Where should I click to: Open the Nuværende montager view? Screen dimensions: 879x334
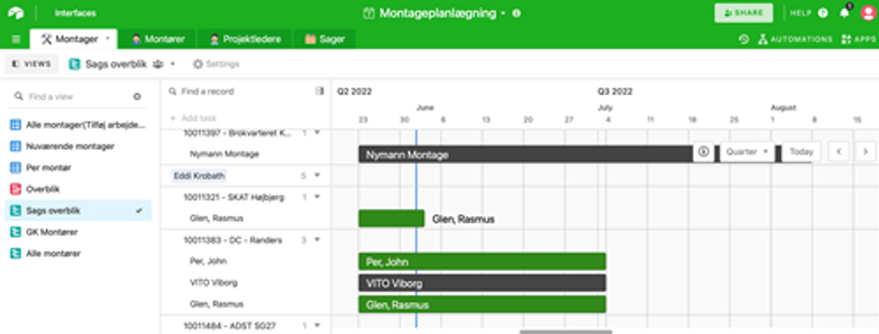pos(79,146)
